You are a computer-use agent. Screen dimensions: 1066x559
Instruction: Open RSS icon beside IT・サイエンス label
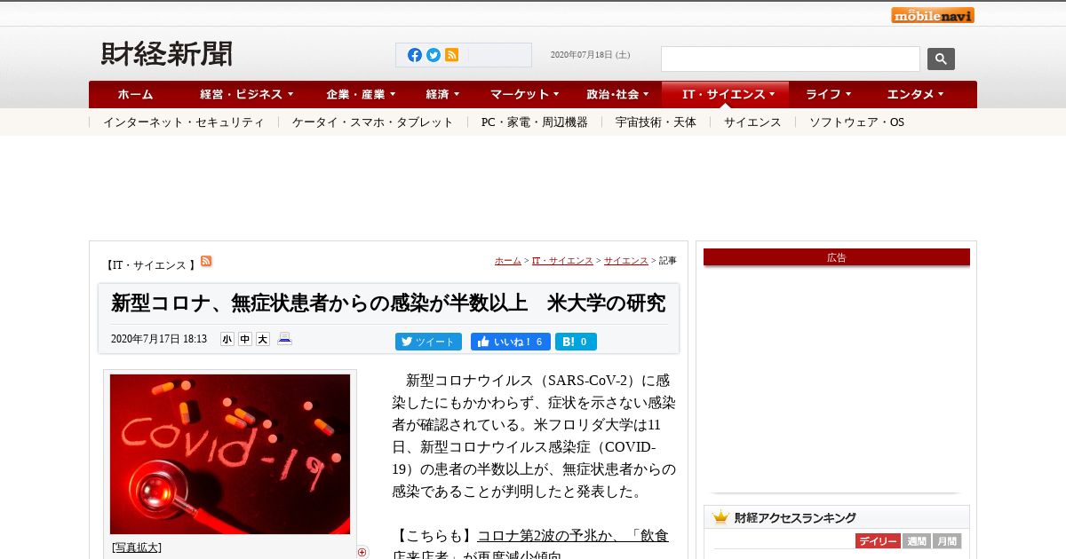(x=206, y=261)
